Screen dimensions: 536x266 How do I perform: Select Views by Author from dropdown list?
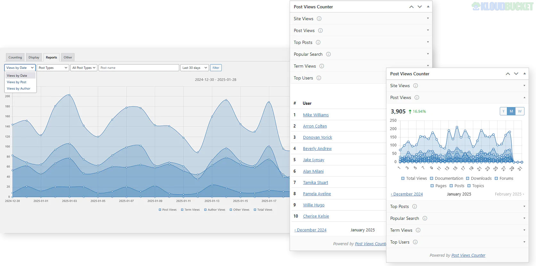tap(19, 88)
